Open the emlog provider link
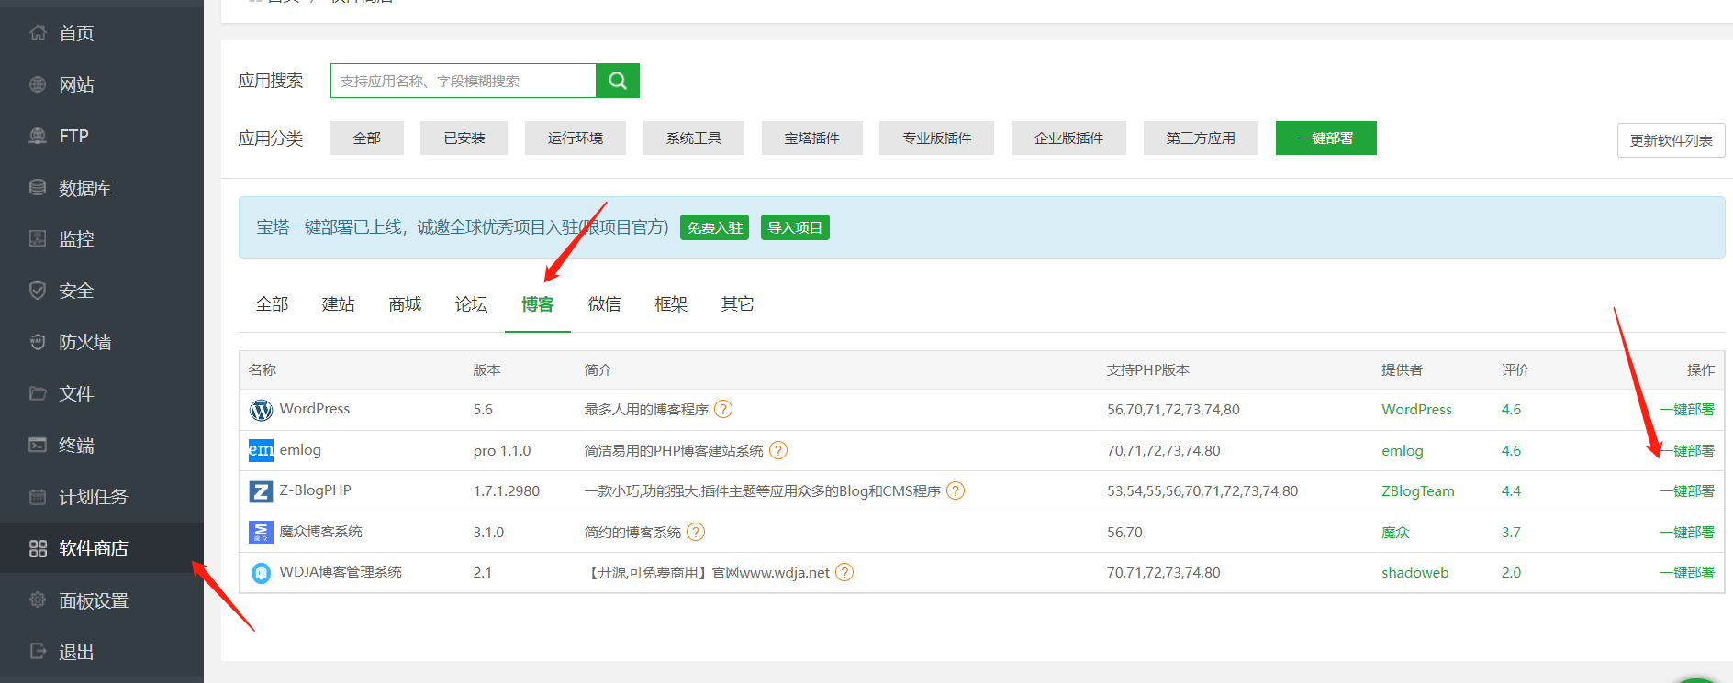 pos(1402,450)
